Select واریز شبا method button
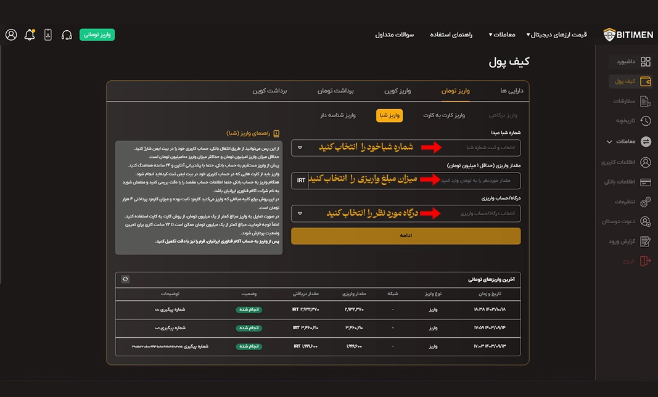The width and height of the screenshot is (658, 397). tap(389, 115)
